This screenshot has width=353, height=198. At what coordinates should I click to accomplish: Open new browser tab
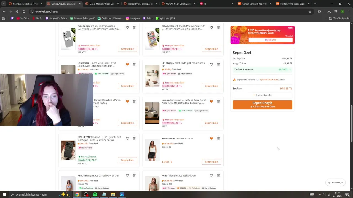tap(315, 4)
